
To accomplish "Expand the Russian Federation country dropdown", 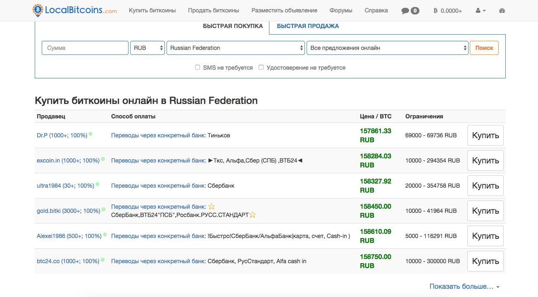I will point(236,48).
